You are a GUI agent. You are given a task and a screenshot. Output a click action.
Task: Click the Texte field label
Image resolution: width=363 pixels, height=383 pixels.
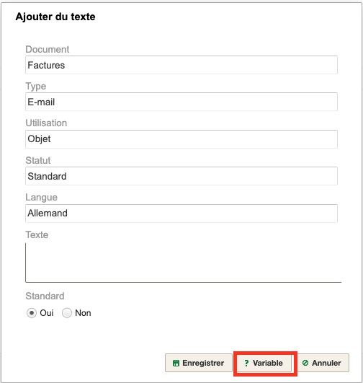[x=37, y=234]
